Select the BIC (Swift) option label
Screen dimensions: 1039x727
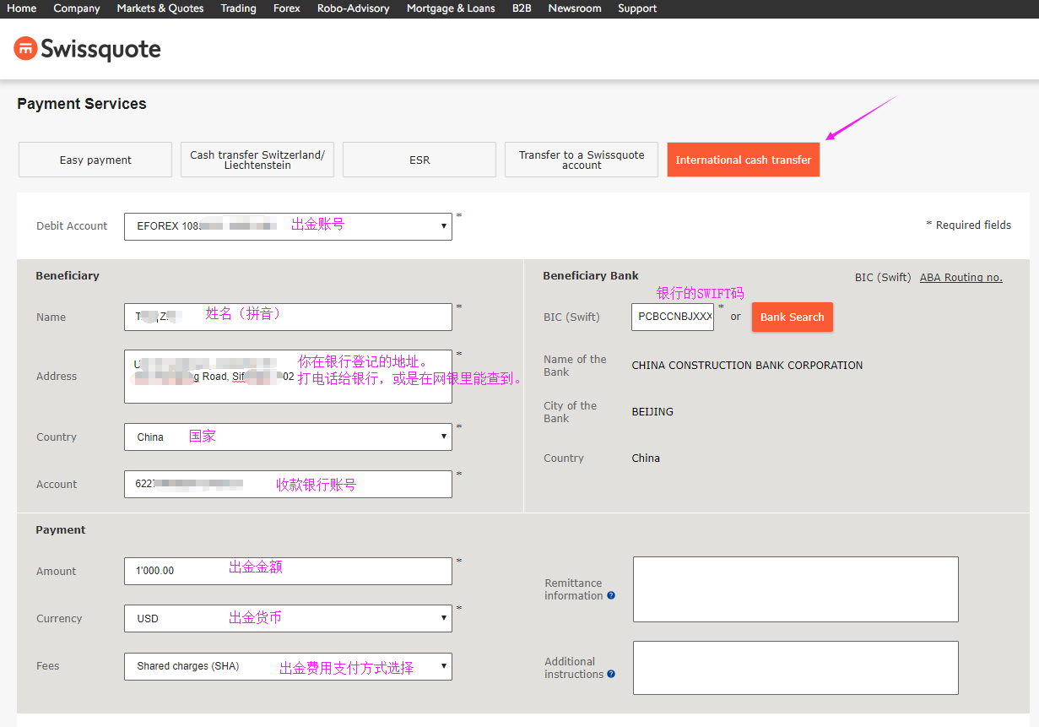tap(883, 277)
